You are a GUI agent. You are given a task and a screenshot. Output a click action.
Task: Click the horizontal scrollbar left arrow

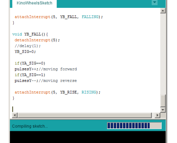[15, 115]
